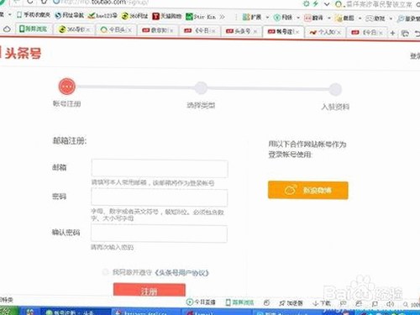Open the hao123 bookmark
The width and height of the screenshot is (420, 315).
click(102, 16)
